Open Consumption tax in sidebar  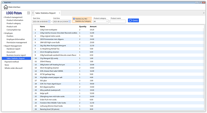click(14, 30)
